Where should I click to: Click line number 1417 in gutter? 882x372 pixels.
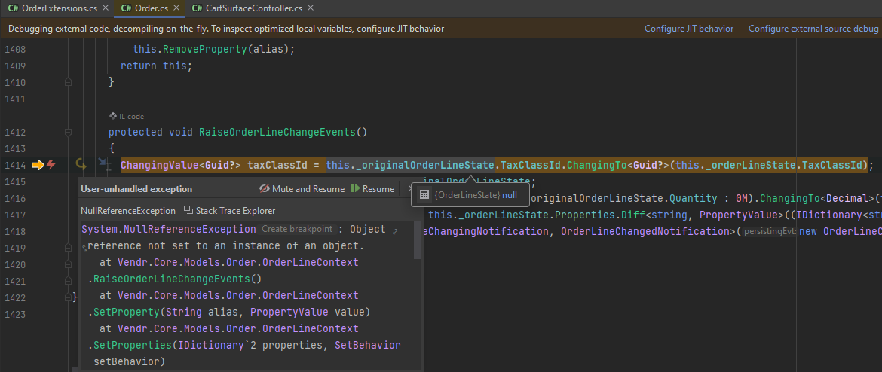point(15,215)
